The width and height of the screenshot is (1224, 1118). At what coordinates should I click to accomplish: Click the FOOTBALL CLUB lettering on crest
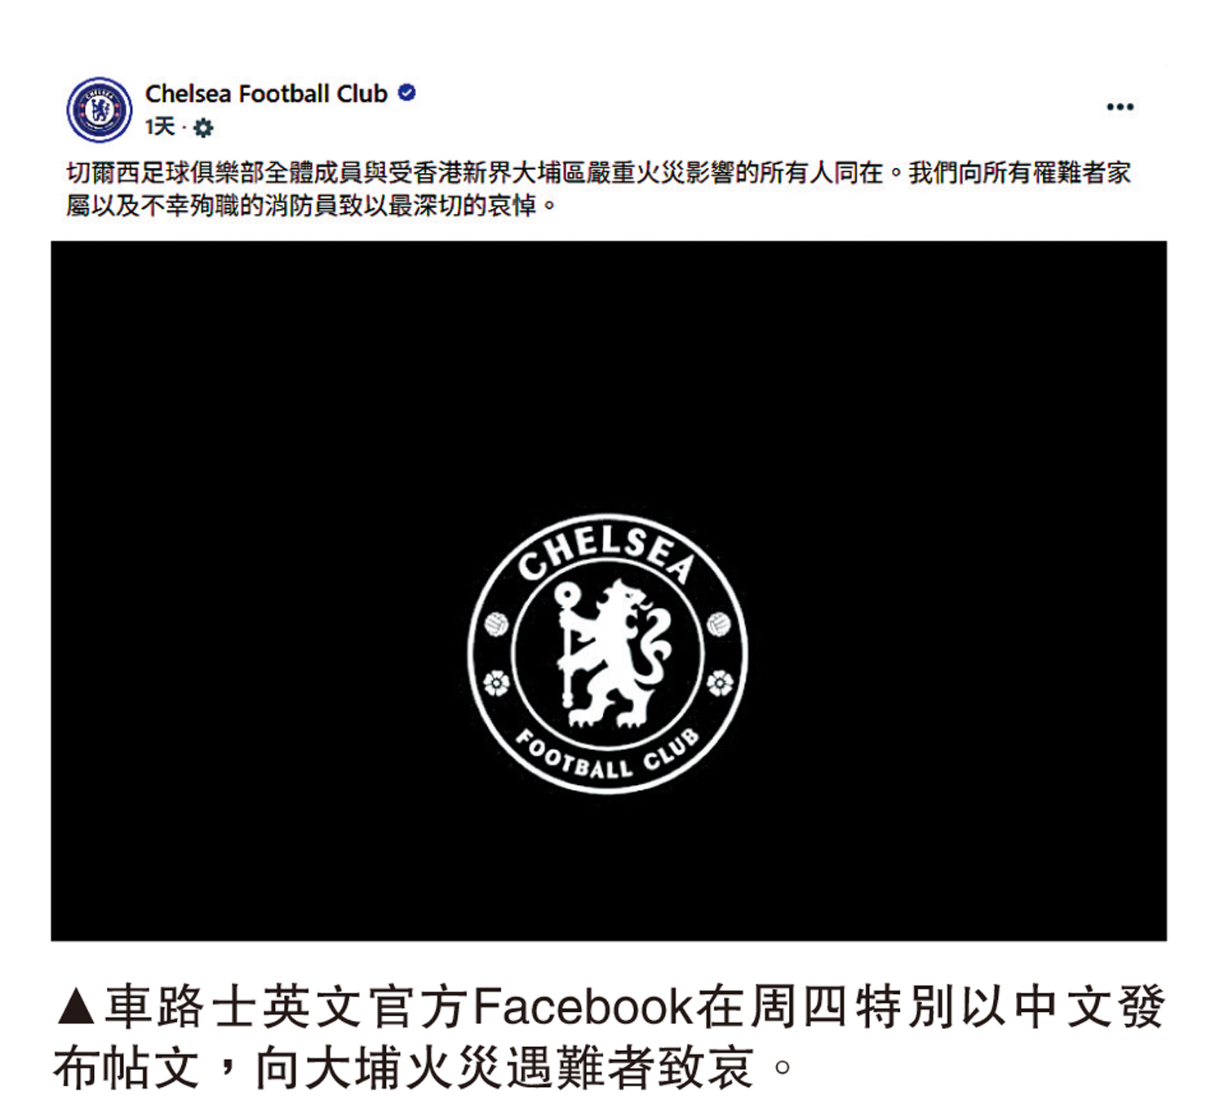(x=607, y=756)
